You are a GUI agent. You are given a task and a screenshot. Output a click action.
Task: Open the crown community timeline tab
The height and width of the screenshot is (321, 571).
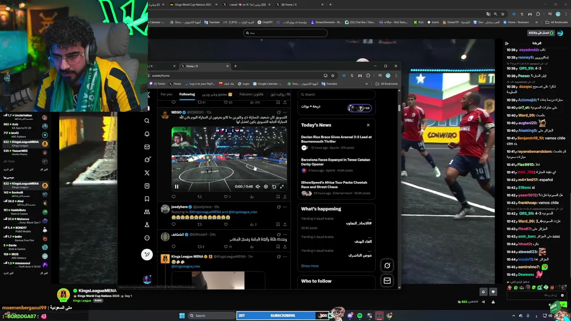point(217,95)
